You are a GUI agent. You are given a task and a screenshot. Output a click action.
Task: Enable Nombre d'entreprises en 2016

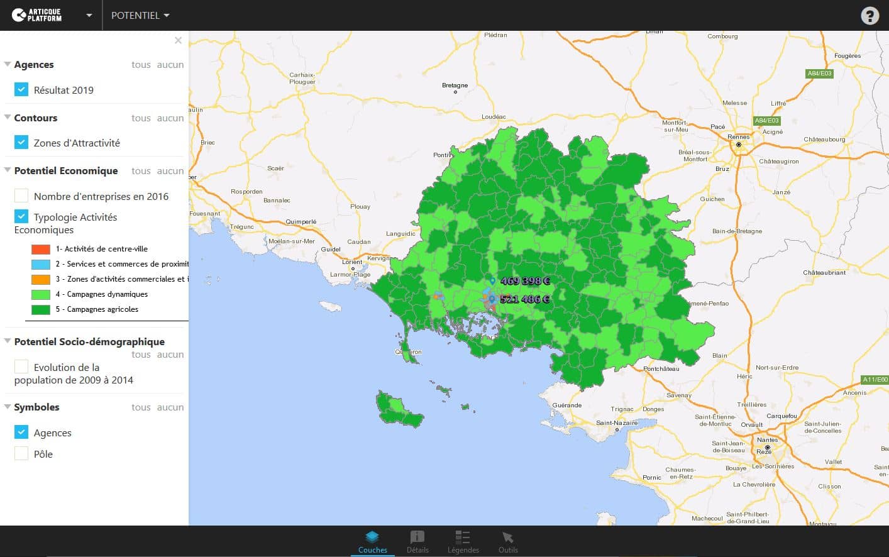pos(21,196)
